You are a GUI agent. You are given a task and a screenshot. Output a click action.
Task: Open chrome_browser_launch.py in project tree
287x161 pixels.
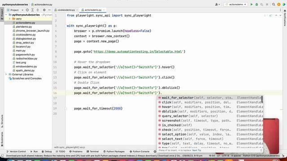[x=32, y=31]
